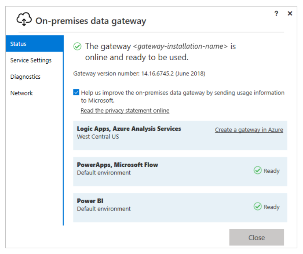Close the gateway window with X

click(x=290, y=14)
